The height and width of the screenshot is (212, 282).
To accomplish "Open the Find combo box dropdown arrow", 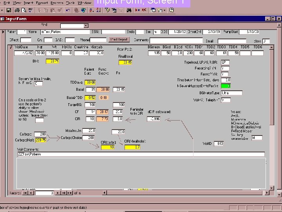I will coord(86,26).
